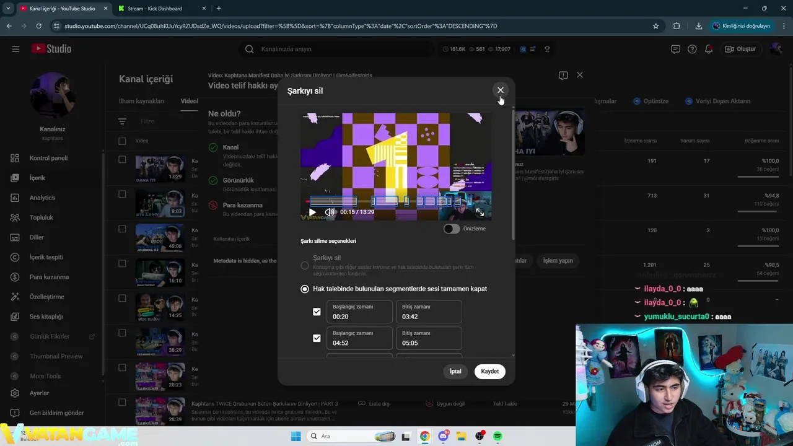Click the İptal button
Image resolution: width=793 pixels, height=446 pixels.
[x=455, y=371]
